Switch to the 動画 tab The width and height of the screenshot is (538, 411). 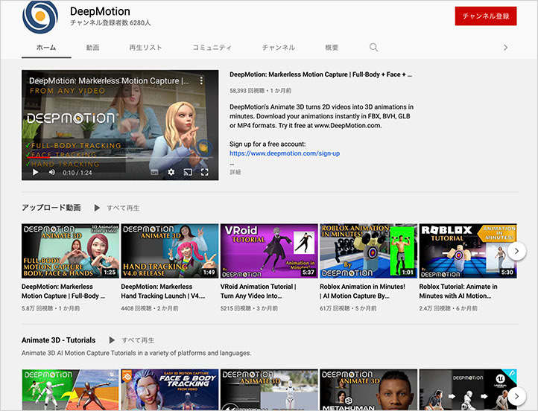click(x=92, y=48)
